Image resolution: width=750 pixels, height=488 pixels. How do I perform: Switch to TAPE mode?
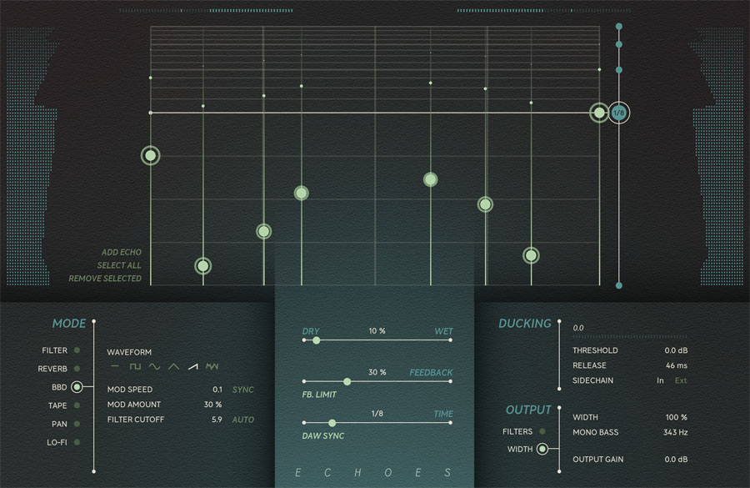pos(79,405)
